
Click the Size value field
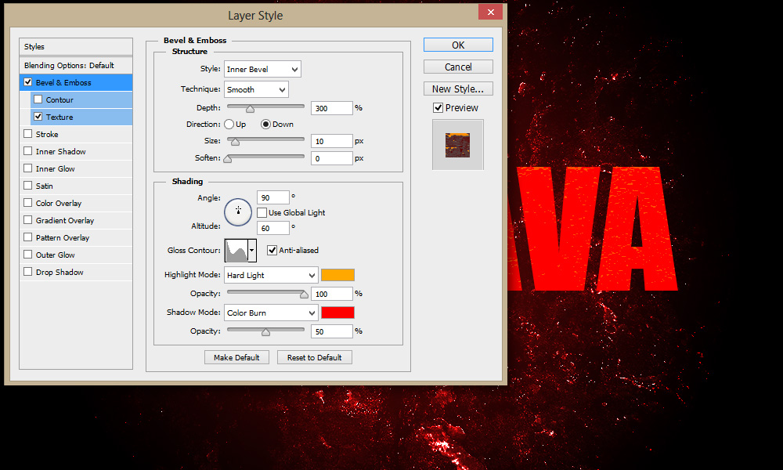click(x=332, y=141)
